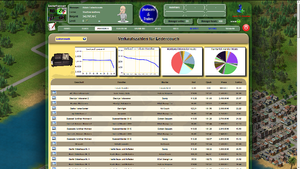Select the GH map quadrant
Viewport: 300px width, 169px height.
coord(62,18)
